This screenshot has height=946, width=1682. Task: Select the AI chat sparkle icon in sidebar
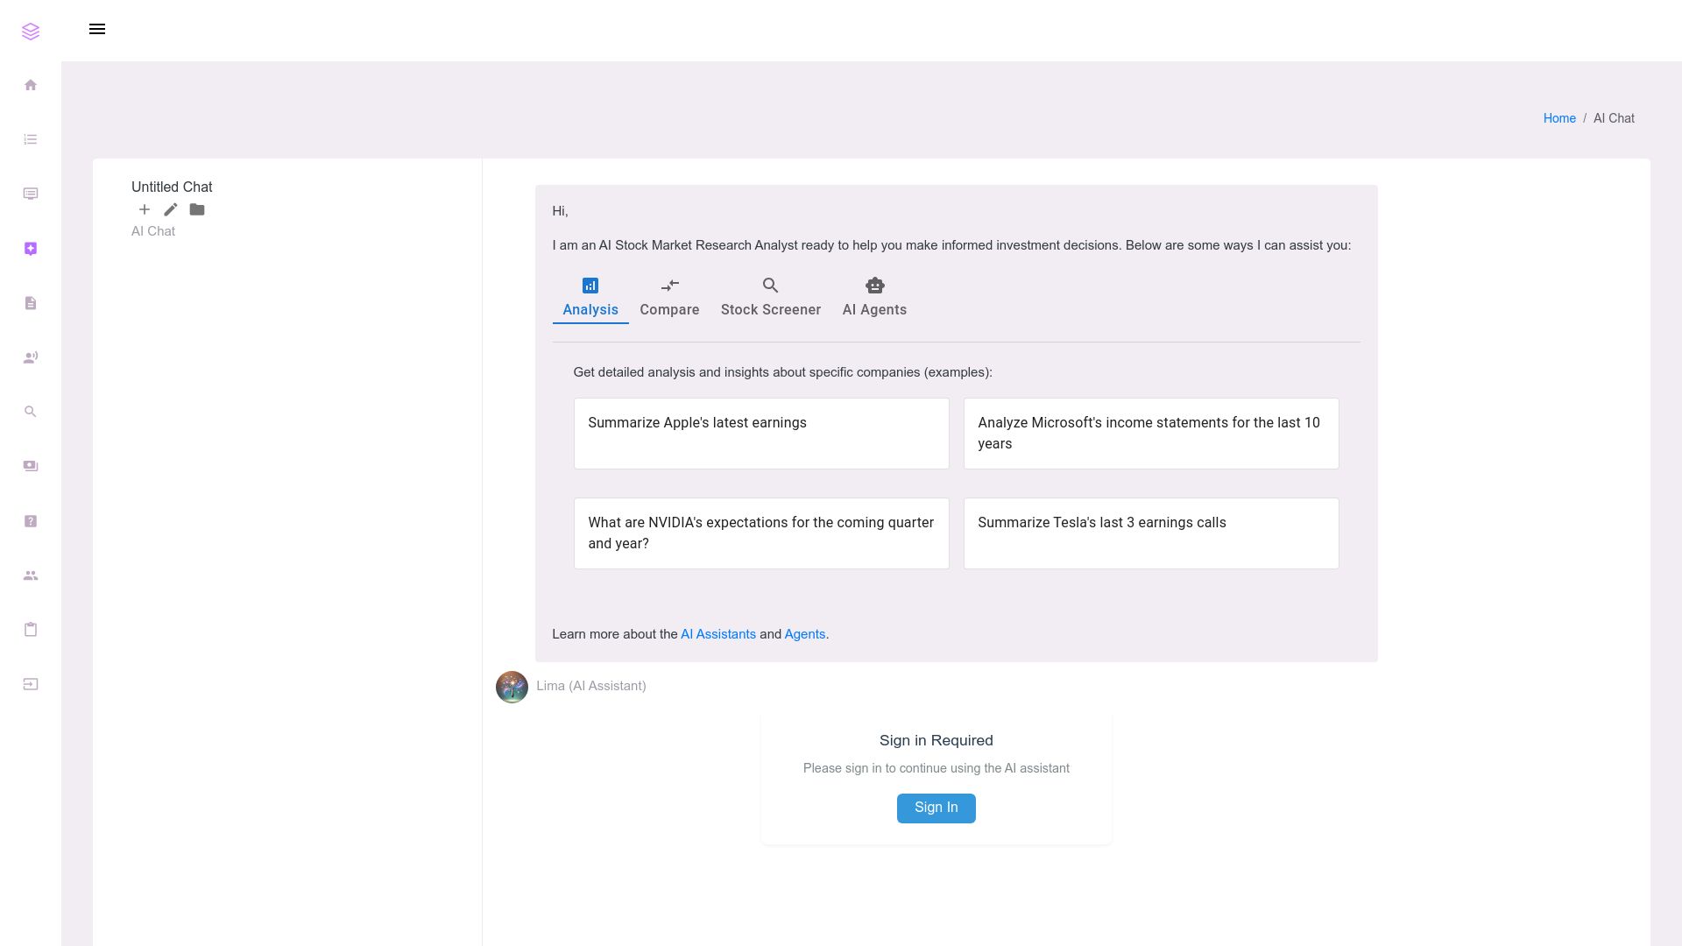(31, 249)
